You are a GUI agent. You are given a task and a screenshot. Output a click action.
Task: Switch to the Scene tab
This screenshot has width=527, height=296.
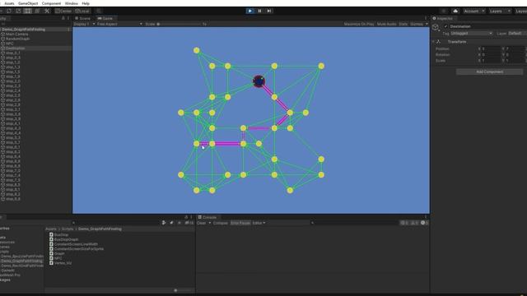pos(83,18)
